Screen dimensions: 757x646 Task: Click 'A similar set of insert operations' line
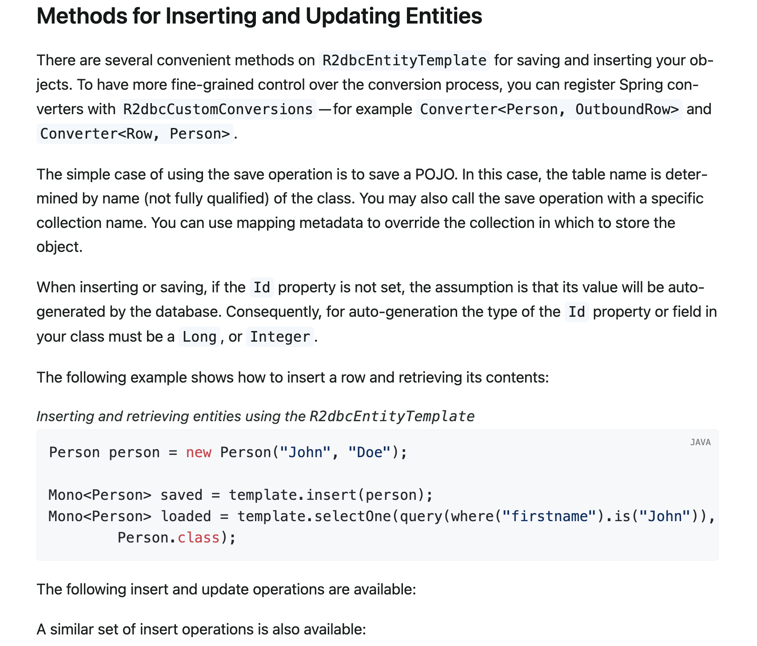pyautogui.click(x=201, y=630)
